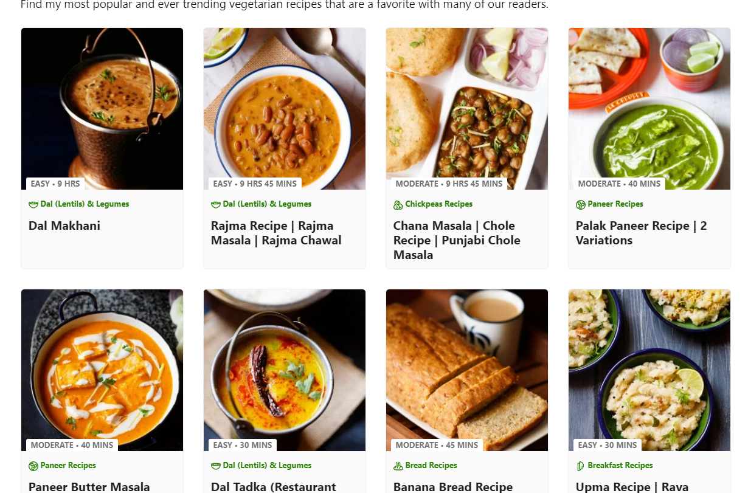Open the Palak Paneer Recipe title link
Image resolution: width=748 pixels, height=493 pixels.
(641, 233)
